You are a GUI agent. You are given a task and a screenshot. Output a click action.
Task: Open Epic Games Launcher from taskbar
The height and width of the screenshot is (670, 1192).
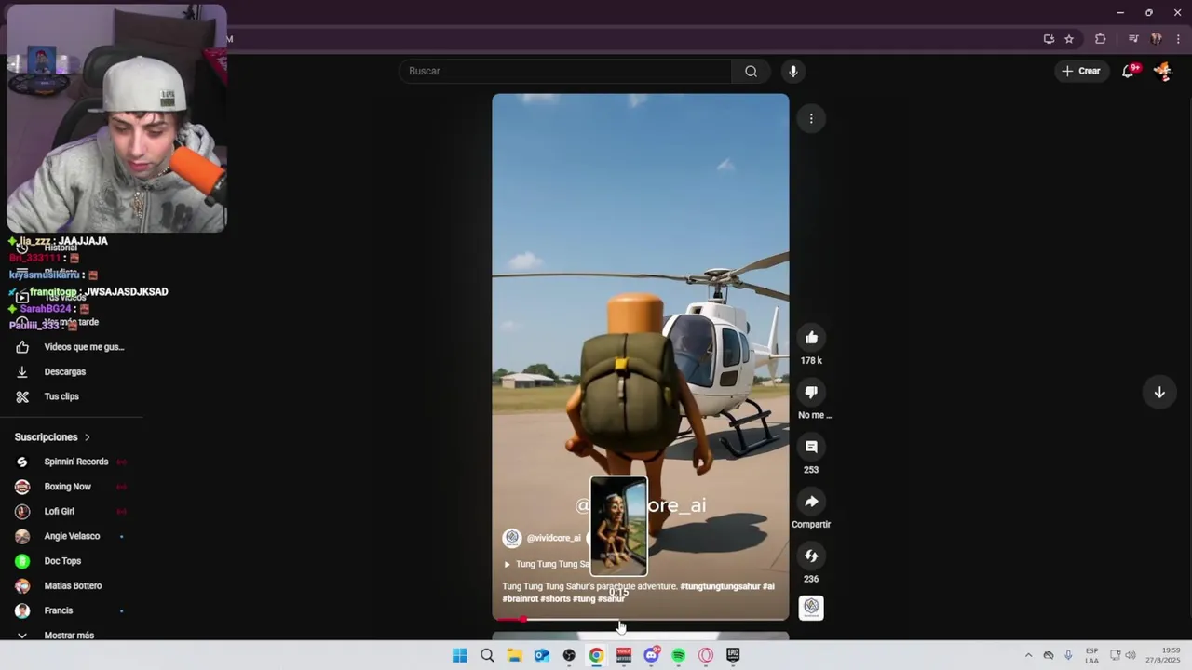coord(733,655)
